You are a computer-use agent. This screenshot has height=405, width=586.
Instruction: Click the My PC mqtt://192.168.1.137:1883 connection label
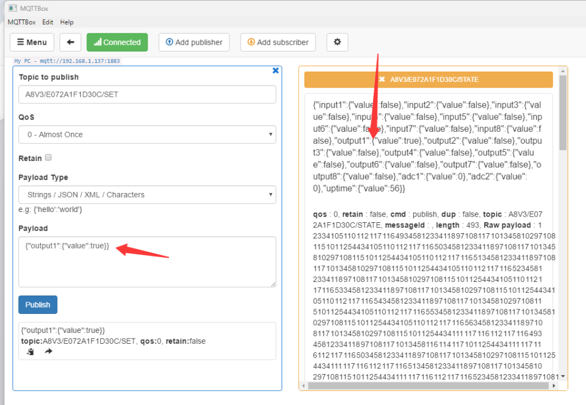pyautogui.click(x=68, y=61)
